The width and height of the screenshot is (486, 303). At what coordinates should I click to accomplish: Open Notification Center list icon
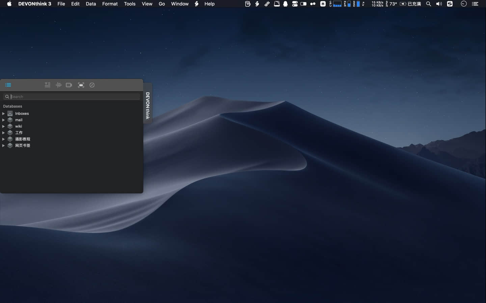(475, 4)
